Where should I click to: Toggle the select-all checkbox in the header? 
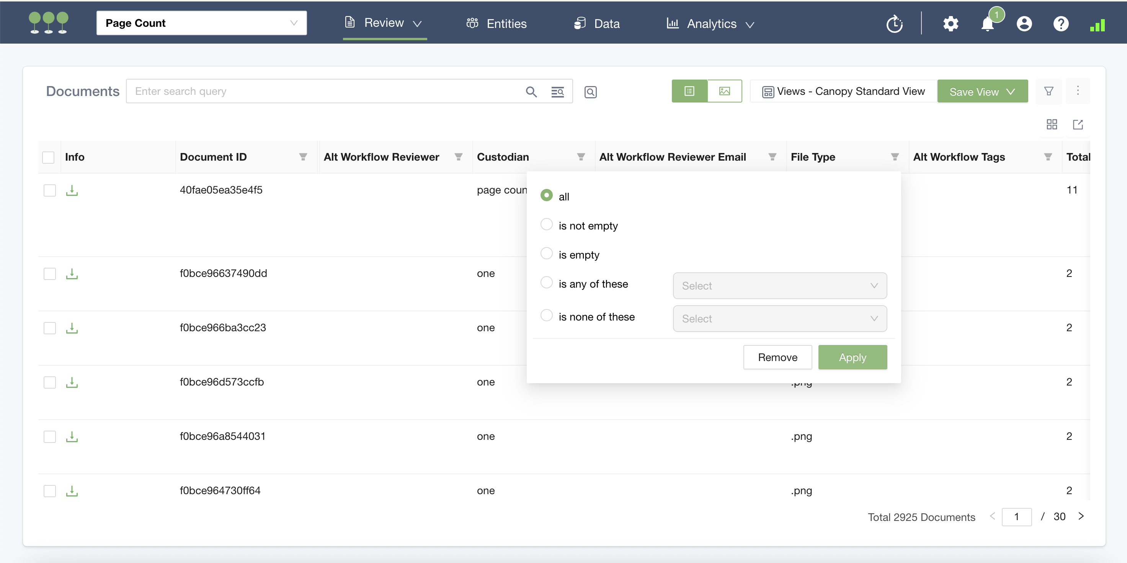48,157
